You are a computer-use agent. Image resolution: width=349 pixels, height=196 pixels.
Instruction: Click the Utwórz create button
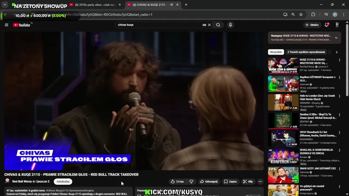pos(312,25)
